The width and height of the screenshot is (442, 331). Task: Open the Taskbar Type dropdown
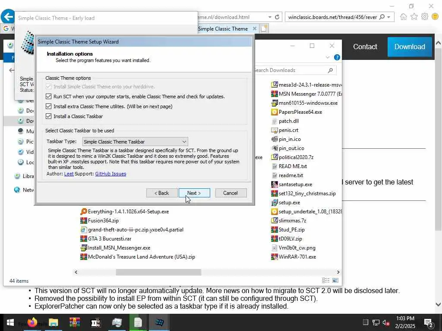pyautogui.click(x=135, y=141)
